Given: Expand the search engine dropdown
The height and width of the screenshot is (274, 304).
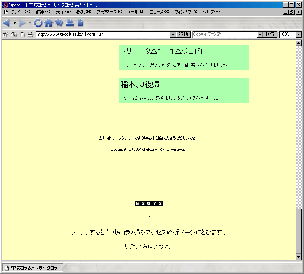Looking at the screenshot, I should [x=260, y=35].
